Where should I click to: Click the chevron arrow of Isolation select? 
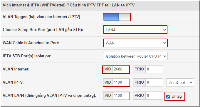pos(164,56)
